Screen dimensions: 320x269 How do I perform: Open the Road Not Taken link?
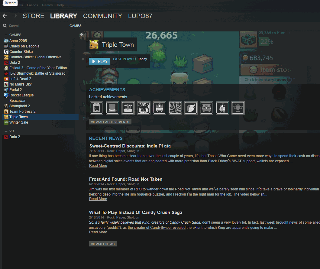point(188,189)
